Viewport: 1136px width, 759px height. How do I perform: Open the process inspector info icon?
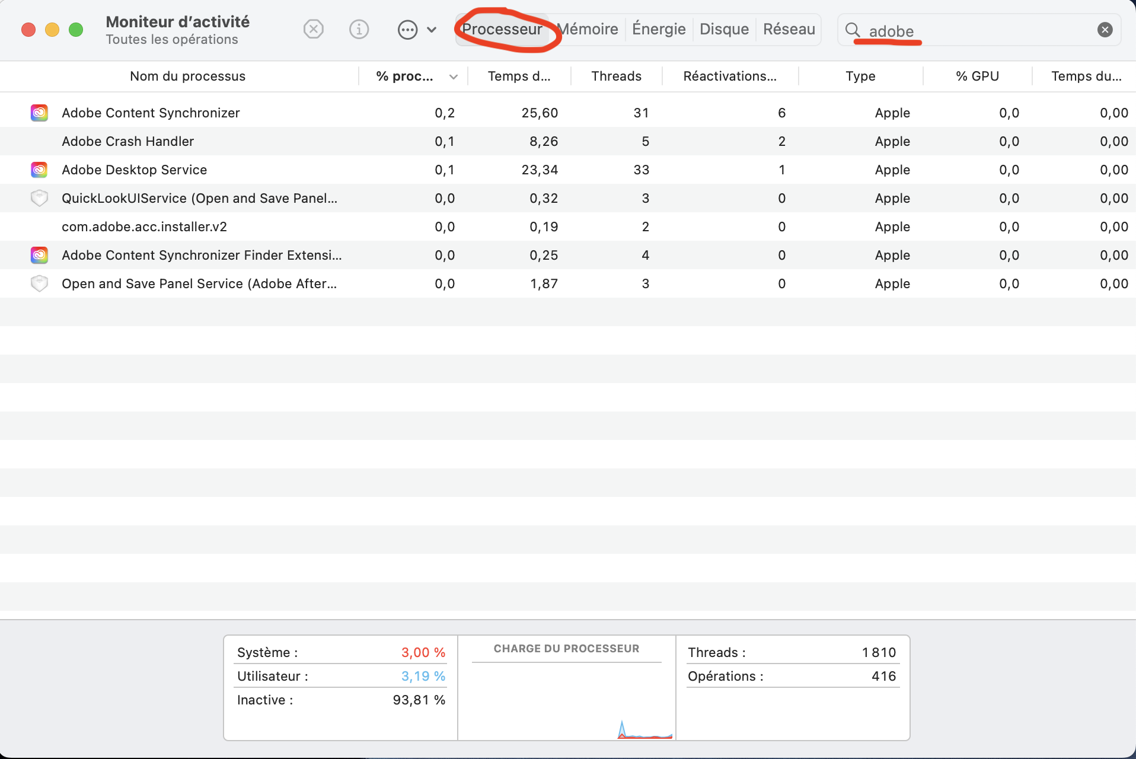[359, 29]
